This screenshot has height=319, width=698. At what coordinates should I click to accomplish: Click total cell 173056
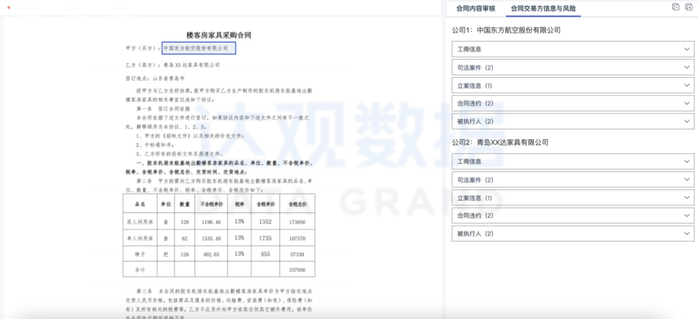coord(297,221)
